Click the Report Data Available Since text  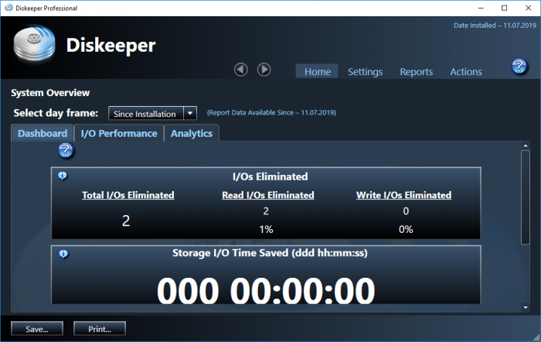271,113
